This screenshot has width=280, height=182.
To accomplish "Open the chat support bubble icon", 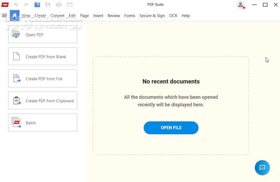I will [262, 168].
